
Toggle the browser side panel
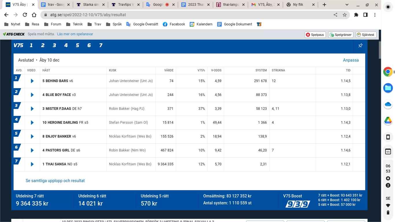(x=366, y=15)
